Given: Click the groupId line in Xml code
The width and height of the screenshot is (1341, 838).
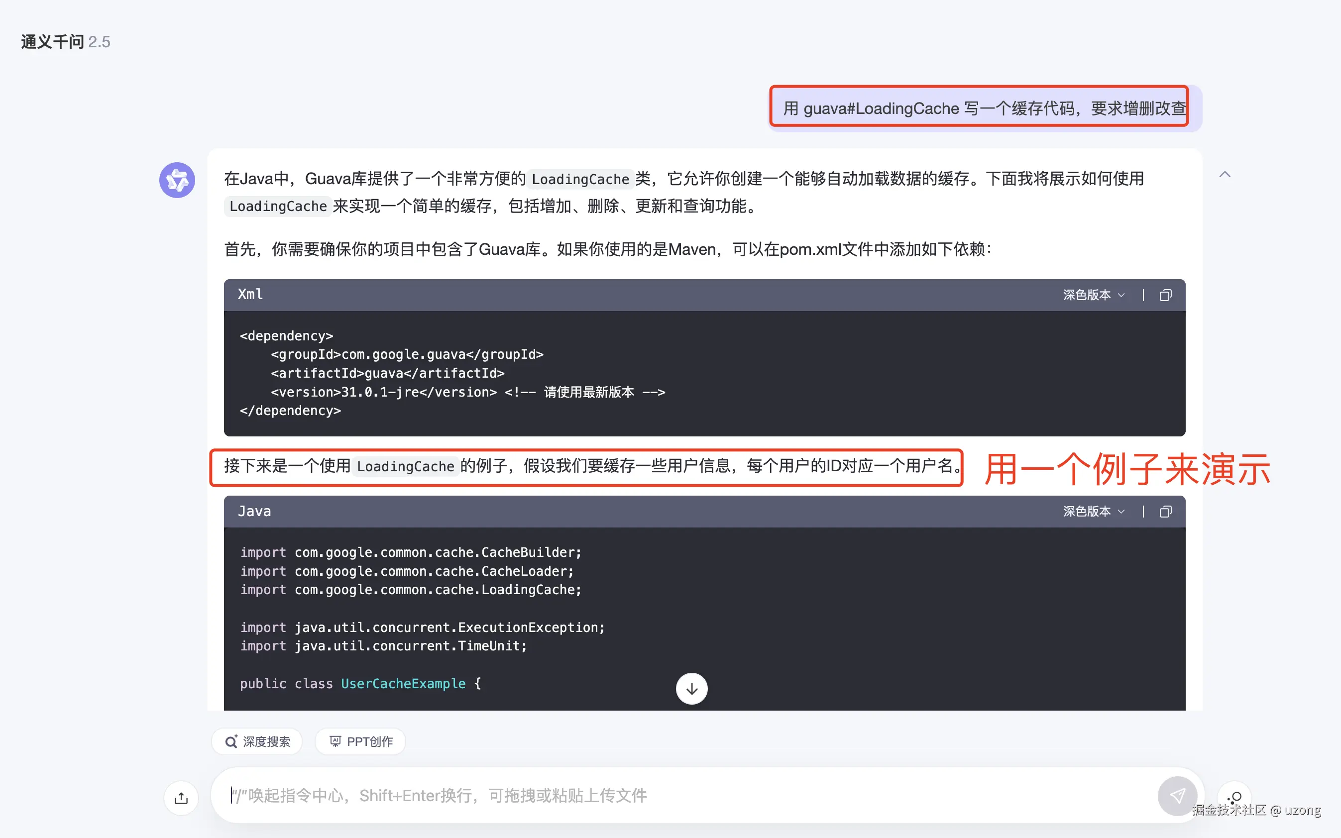Looking at the screenshot, I should [407, 355].
